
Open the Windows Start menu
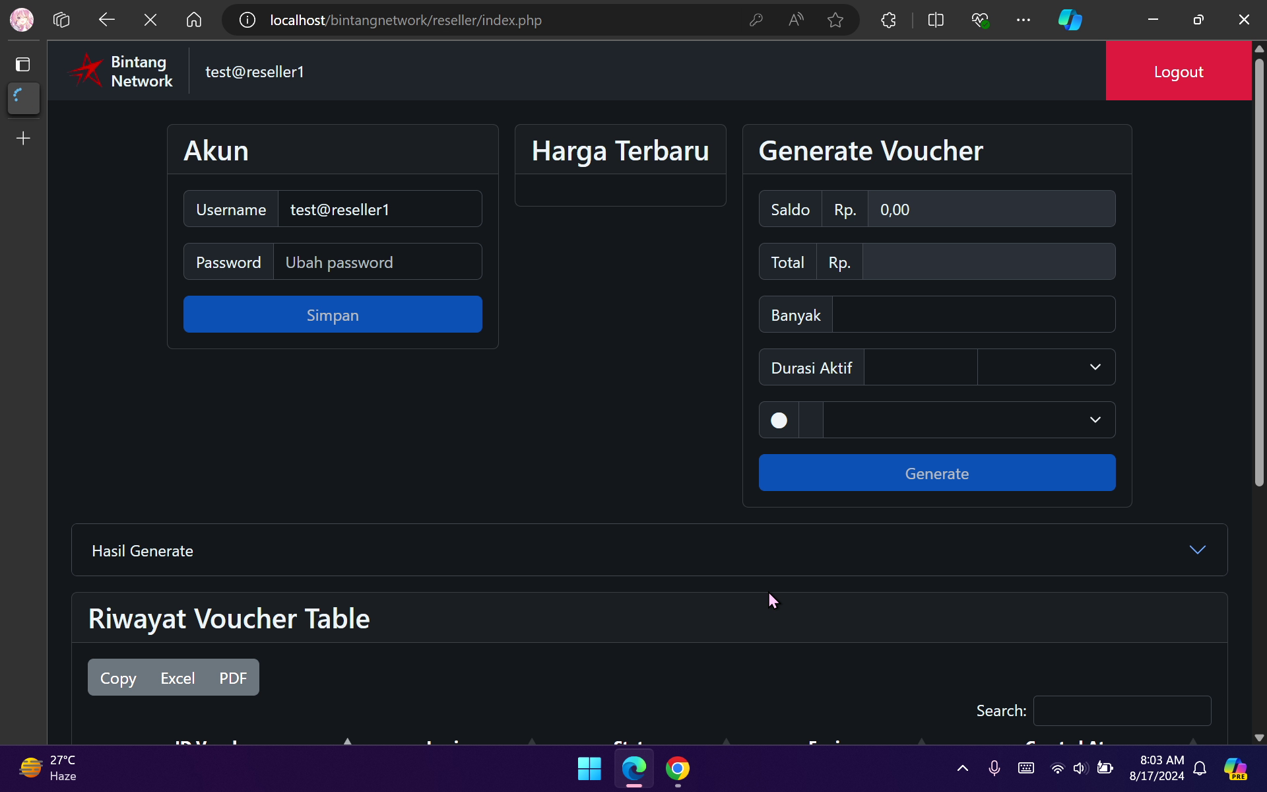tap(589, 768)
